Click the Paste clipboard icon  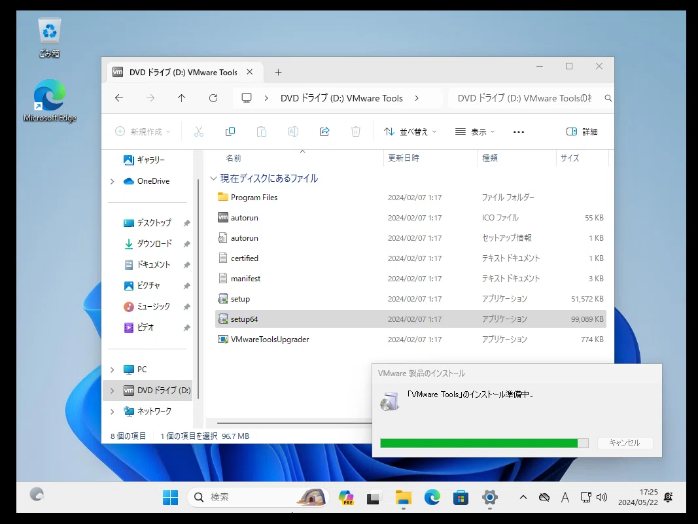point(262,131)
